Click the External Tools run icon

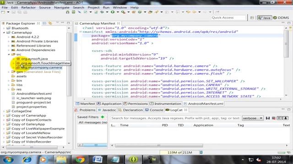click(x=123, y=12)
